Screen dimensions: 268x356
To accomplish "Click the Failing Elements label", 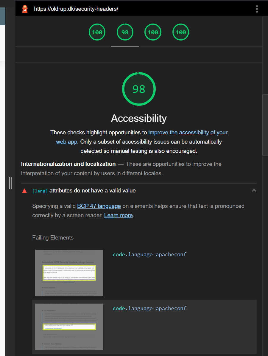I will tap(53, 238).
